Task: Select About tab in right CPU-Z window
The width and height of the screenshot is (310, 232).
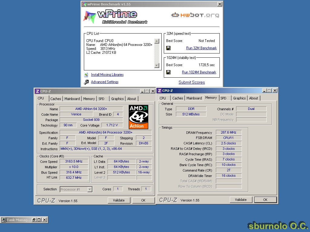Action: click(x=253, y=98)
